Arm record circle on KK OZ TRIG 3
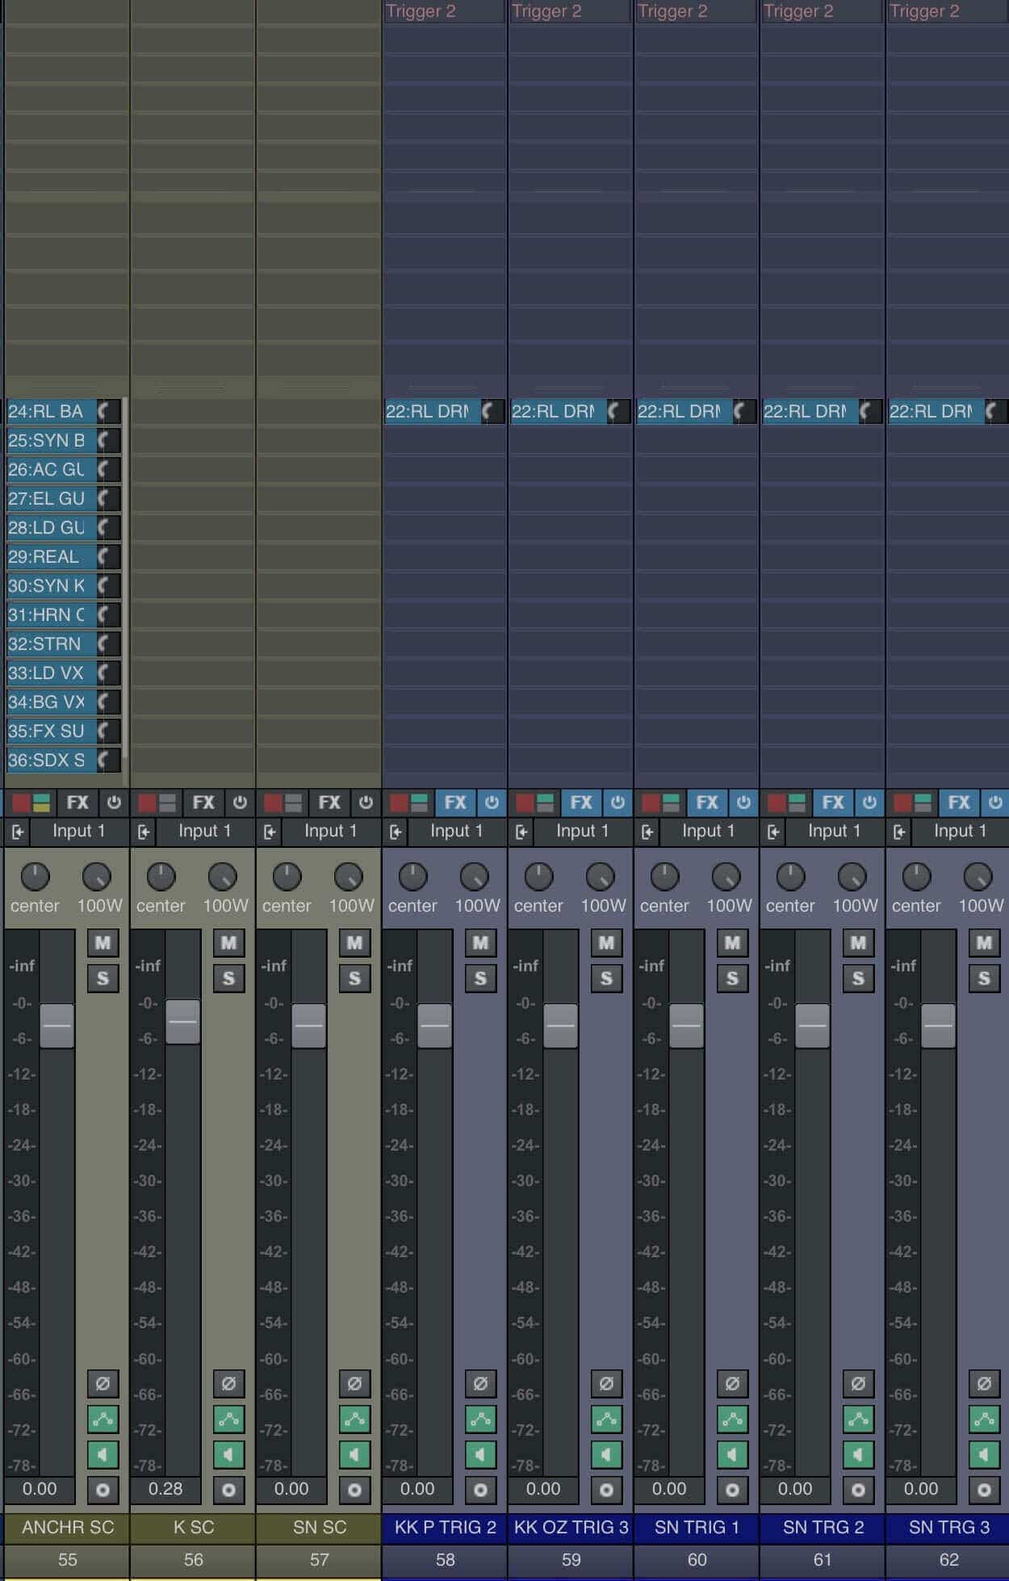 [x=606, y=1490]
